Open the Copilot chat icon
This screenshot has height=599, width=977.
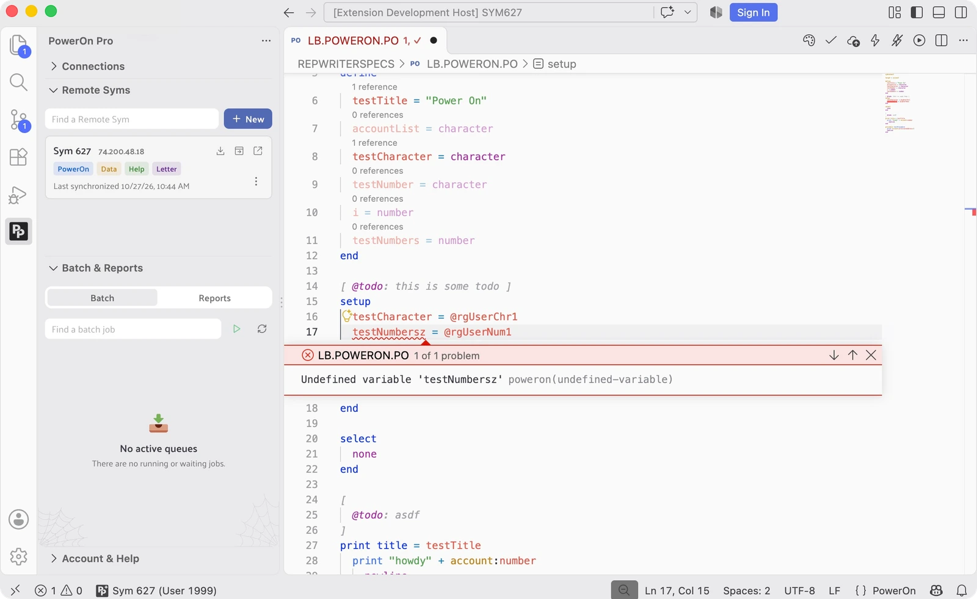pyautogui.click(x=667, y=12)
